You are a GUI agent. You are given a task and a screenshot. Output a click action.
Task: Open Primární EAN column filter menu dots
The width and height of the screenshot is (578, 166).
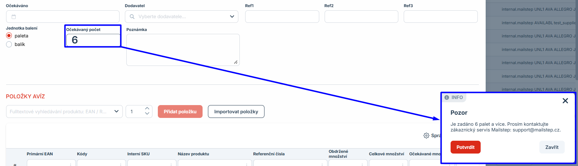[x=71, y=165]
